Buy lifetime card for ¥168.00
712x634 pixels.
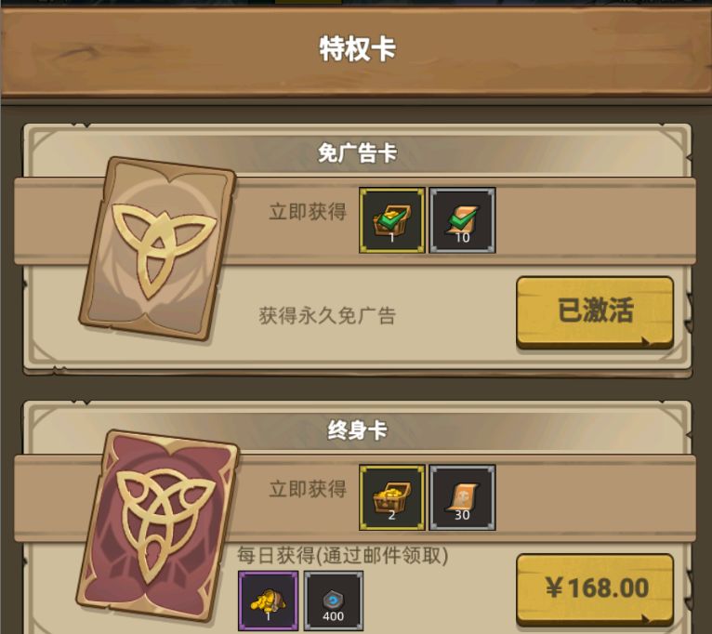[x=595, y=589]
